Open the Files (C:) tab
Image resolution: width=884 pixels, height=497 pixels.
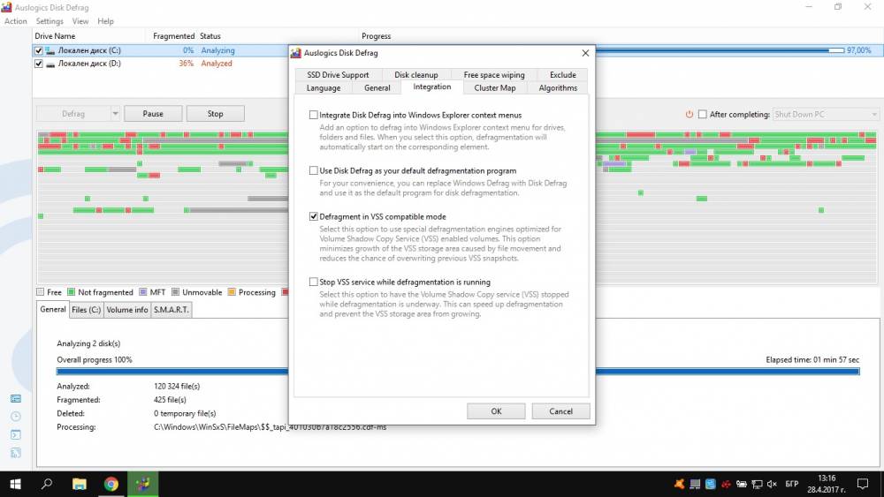pyautogui.click(x=87, y=310)
